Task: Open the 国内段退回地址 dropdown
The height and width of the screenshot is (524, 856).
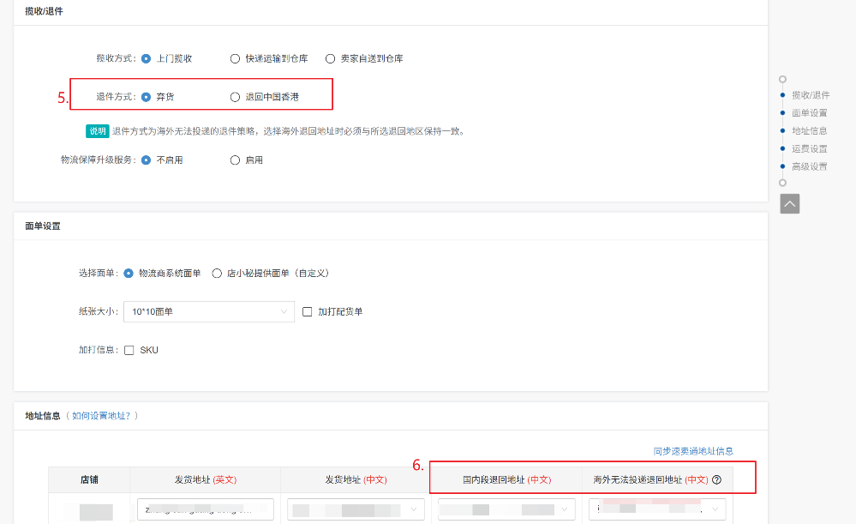Action: pos(506,509)
